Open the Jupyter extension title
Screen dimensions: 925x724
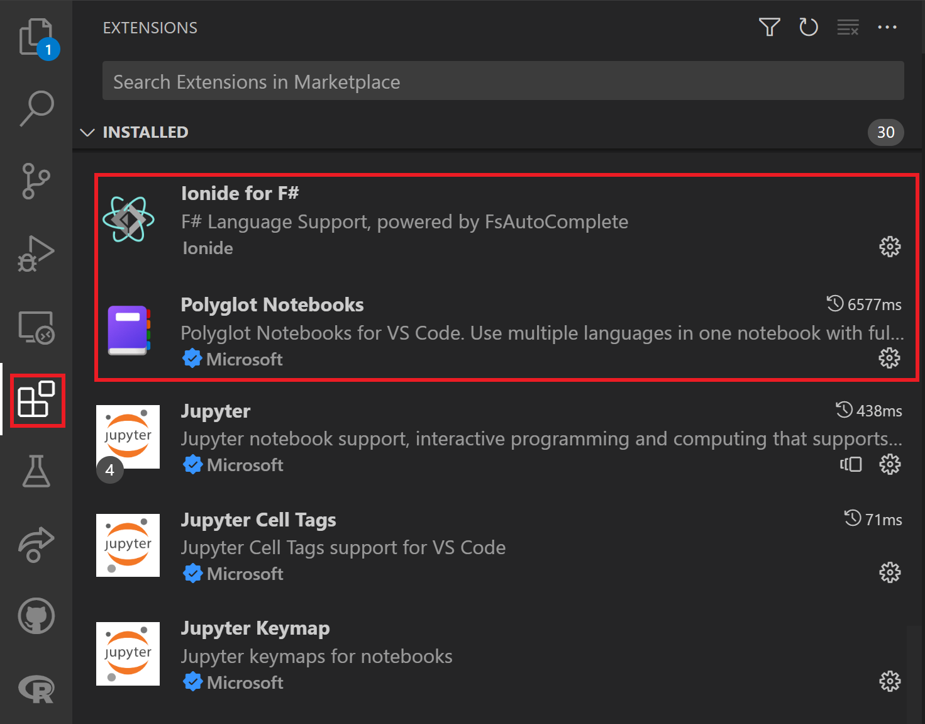[216, 411]
